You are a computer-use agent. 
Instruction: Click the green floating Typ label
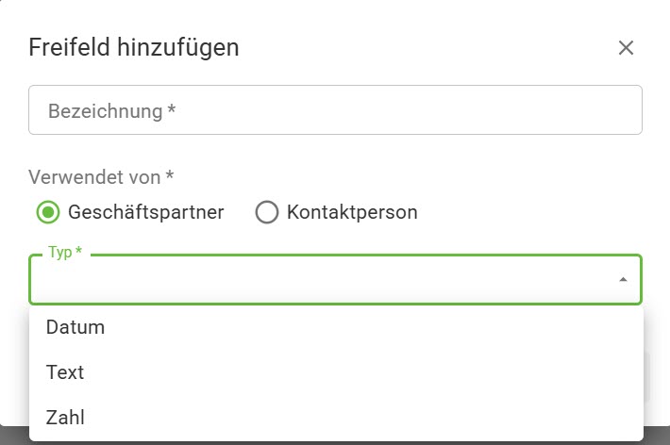point(64,254)
